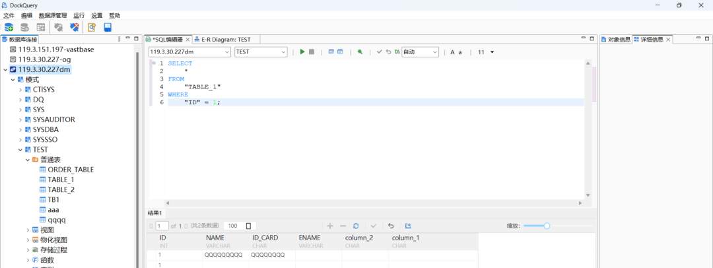
Task: Click first blue window layout icon
Action: 331,52
